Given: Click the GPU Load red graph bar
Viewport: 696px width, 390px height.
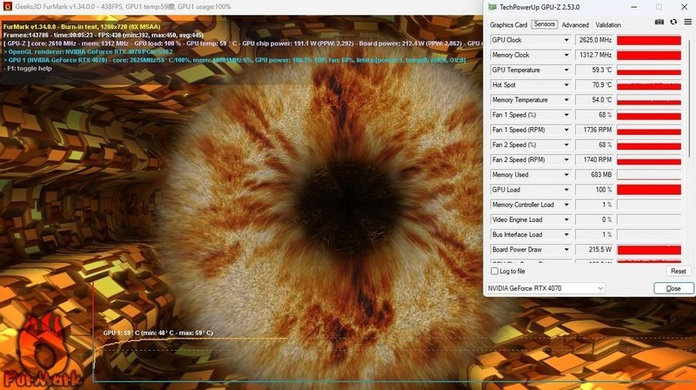Looking at the screenshot, I should tap(649, 190).
